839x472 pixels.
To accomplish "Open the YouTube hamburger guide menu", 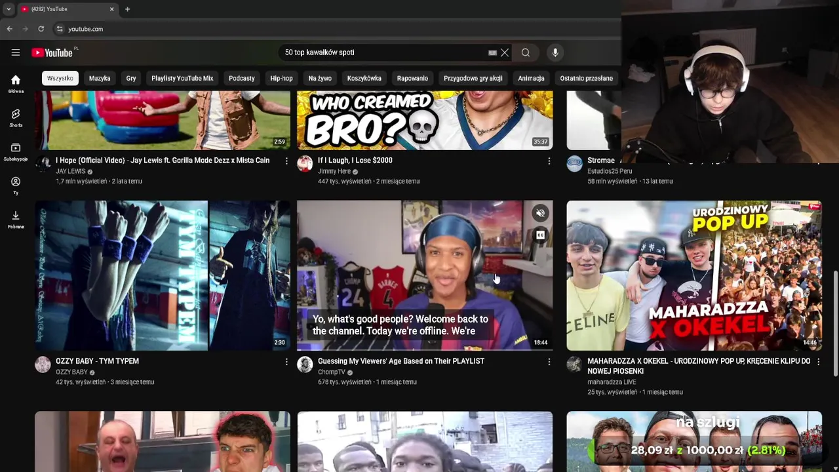I will pyautogui.click(x=16, y=52).
